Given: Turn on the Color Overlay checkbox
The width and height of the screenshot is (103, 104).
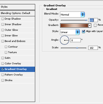Looking at the screenshot, I should [x=3, y=63].
